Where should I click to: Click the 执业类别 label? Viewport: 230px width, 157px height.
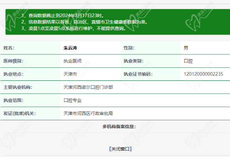click(x=133, y=61)
